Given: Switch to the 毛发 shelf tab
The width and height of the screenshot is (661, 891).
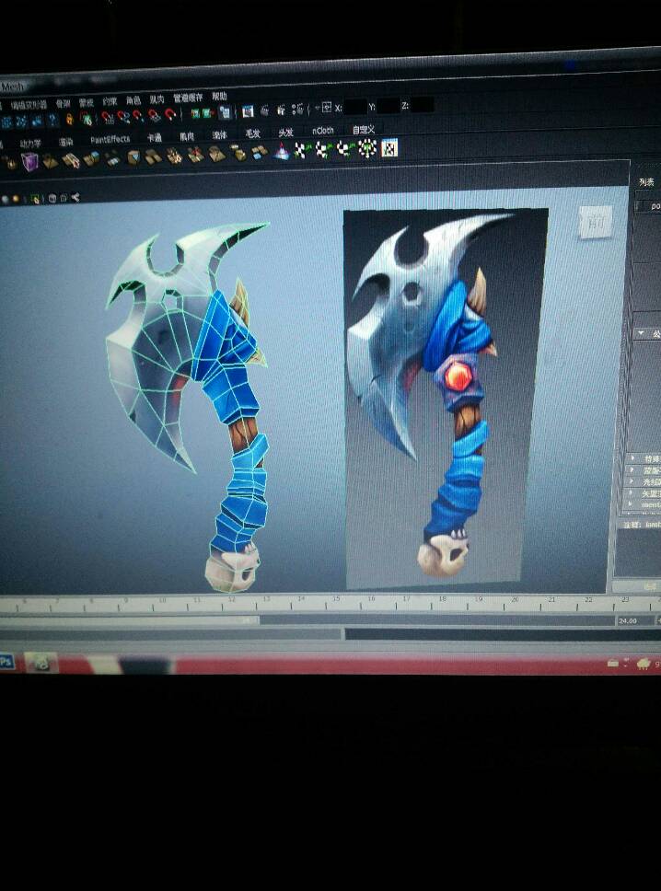Looking at the screenshot, I should point(252,133).
